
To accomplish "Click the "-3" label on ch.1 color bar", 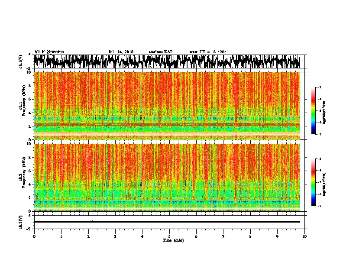I will [319, 87].
